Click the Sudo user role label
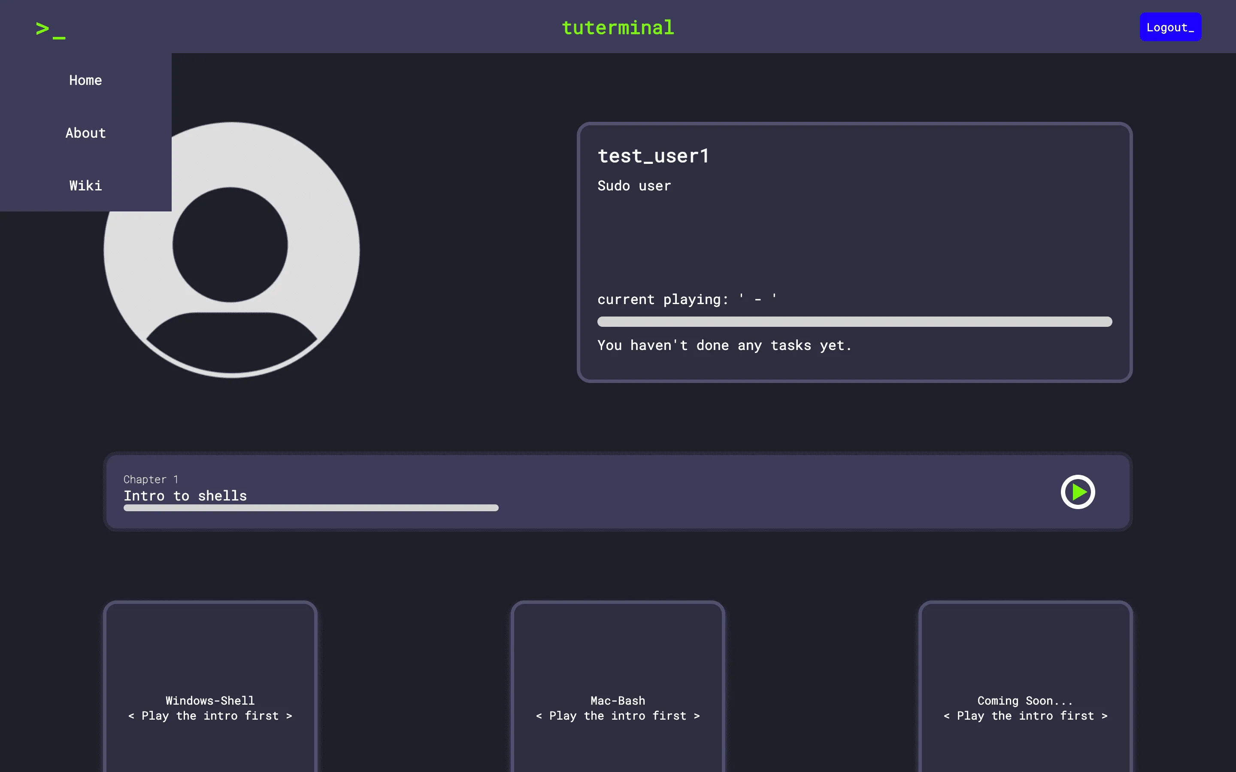This screenshot has width=1236, height=772. click(634, 186)
